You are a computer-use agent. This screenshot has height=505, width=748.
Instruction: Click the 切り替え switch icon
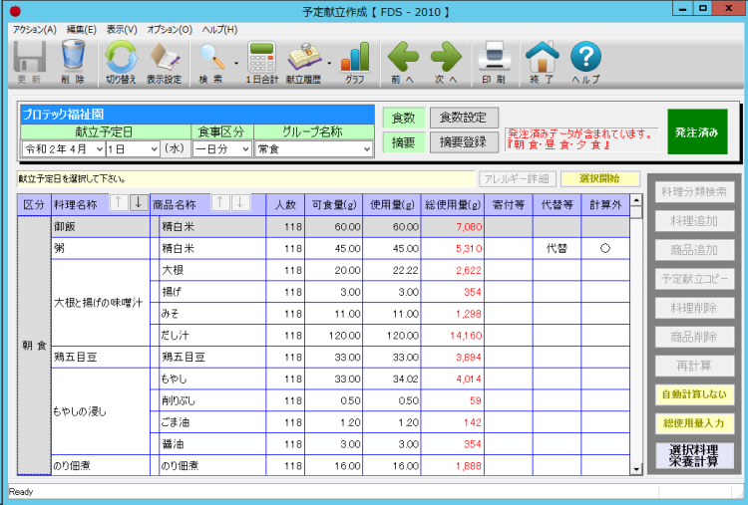122,58
